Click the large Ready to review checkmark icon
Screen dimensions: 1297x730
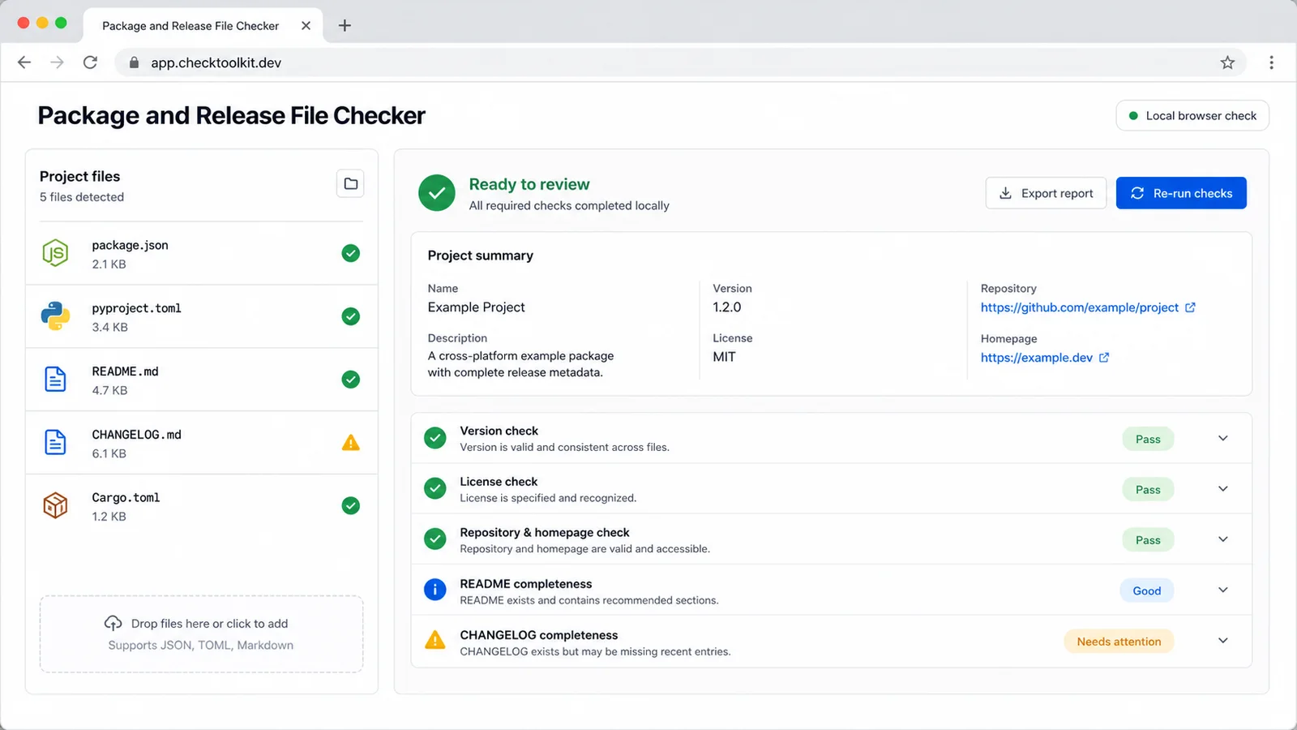[x=437, y=193]
